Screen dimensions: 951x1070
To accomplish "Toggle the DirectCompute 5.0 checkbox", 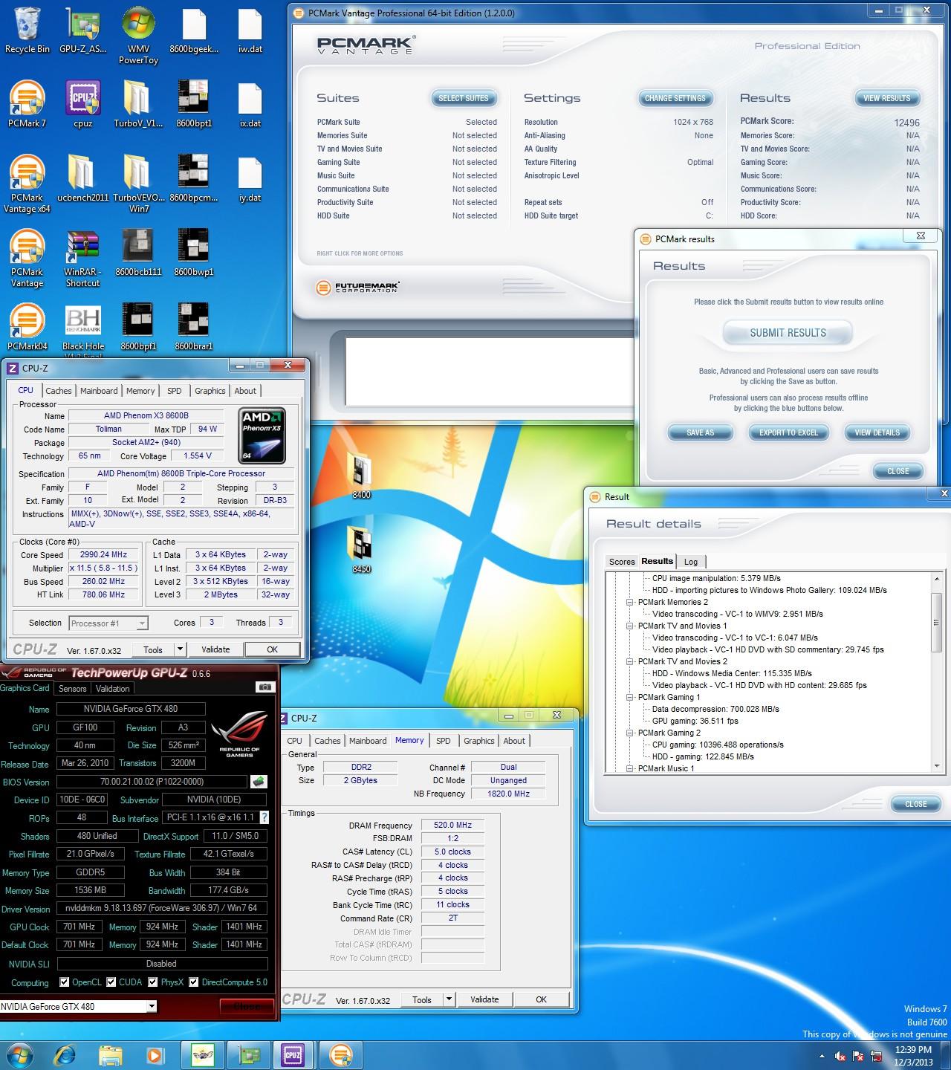I will coord(194,982).
